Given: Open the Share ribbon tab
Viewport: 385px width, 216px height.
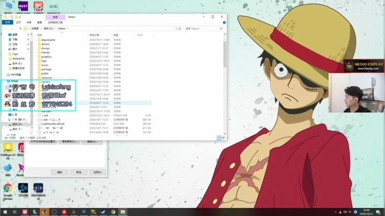Looking at the screenshot, I should point(29,22).
